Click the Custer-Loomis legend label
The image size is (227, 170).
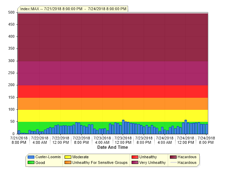[x=48, y=157]
